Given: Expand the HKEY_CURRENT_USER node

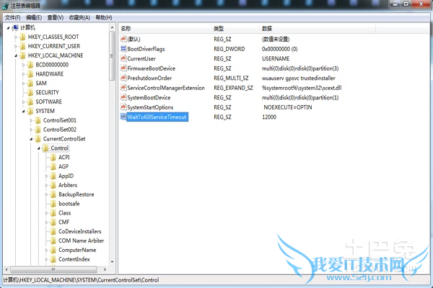Looking at the screenshot, I should point(16,47).
